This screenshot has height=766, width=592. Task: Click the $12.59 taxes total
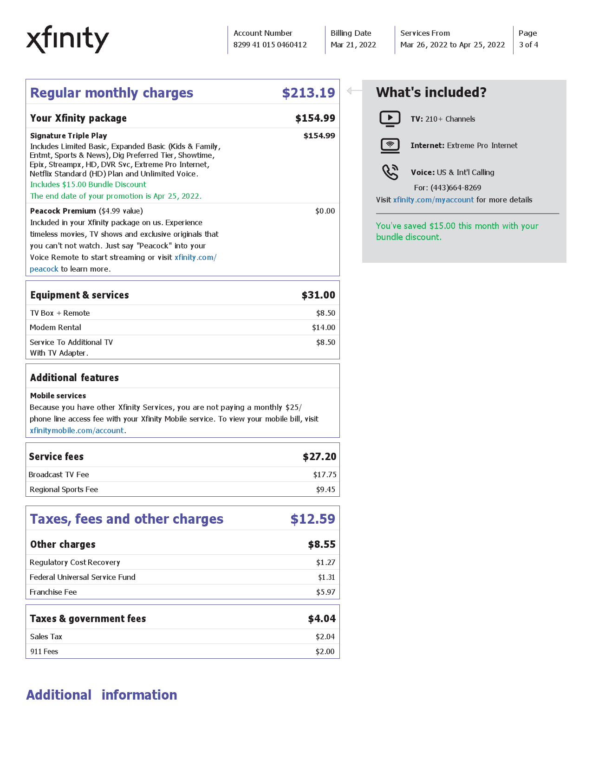pyautogui.click(x=312, y=519)
